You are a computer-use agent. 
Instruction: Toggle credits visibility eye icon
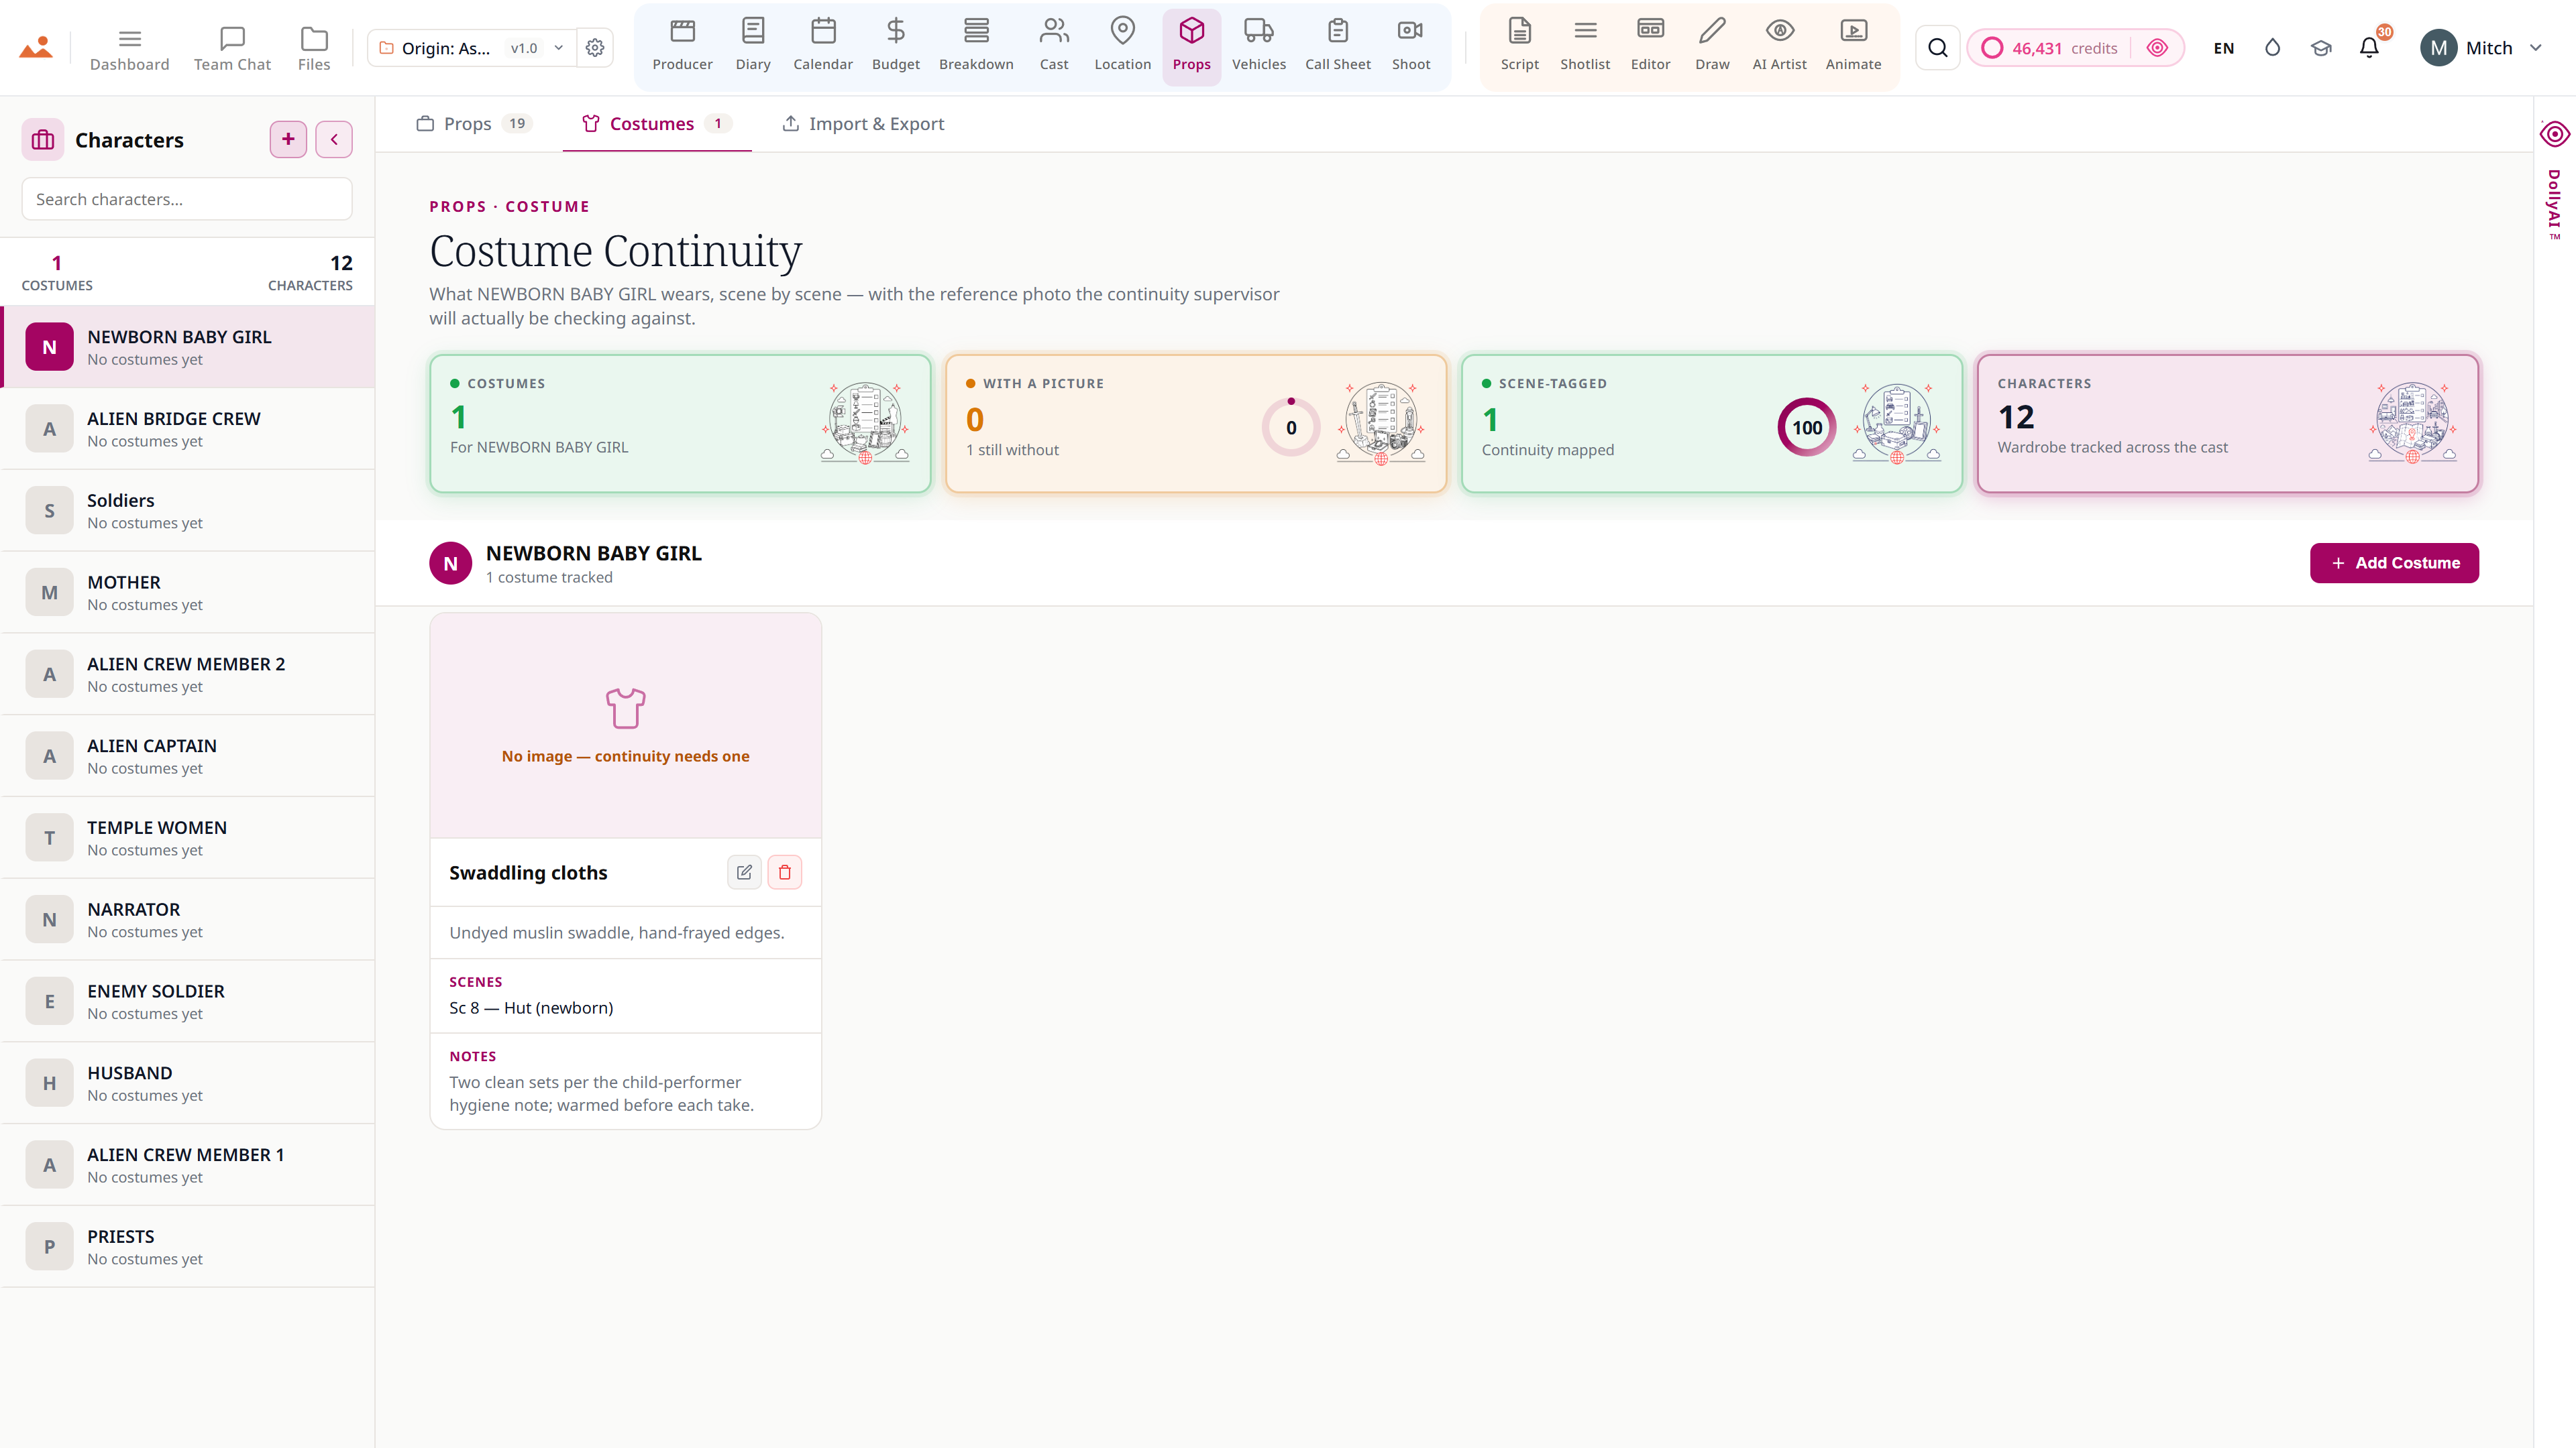point(2157,48)
